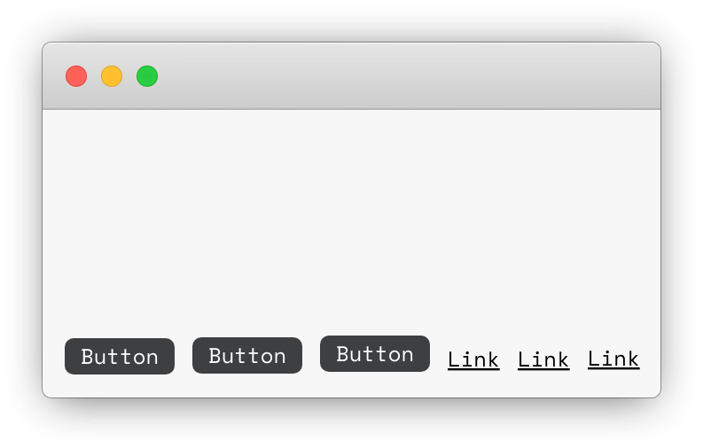Open the first underlined Link
Image resolution: width=703 pixels, height=440 pixels.
click(x=473, y=359)
